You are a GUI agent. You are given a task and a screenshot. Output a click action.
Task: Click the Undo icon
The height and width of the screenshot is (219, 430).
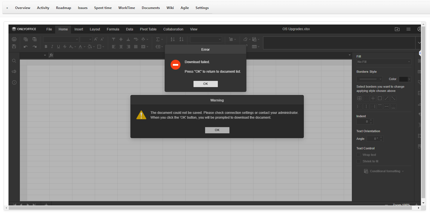[x=26, y=47]
